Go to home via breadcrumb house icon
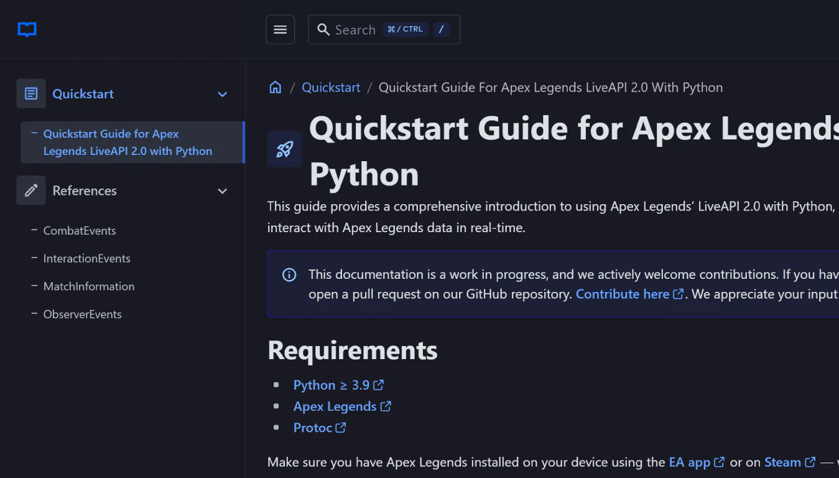This screenshot has height=478, width=839. 276,87
